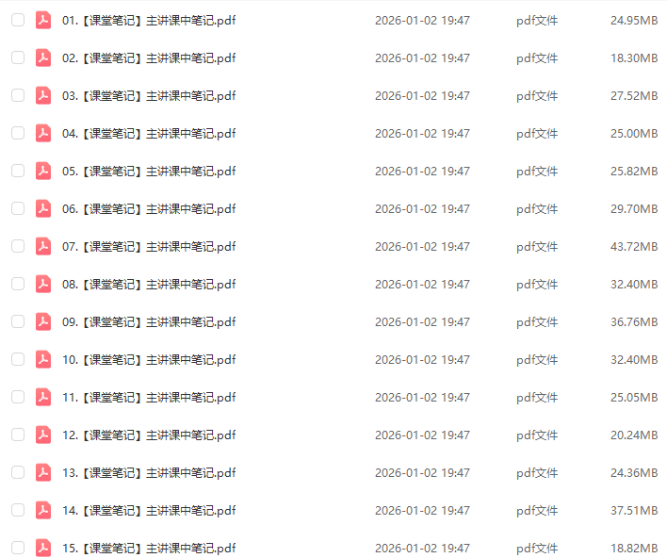Toggle checkbox next to file 08
Screen dimensions: 667x558
[x=18, y=284]
